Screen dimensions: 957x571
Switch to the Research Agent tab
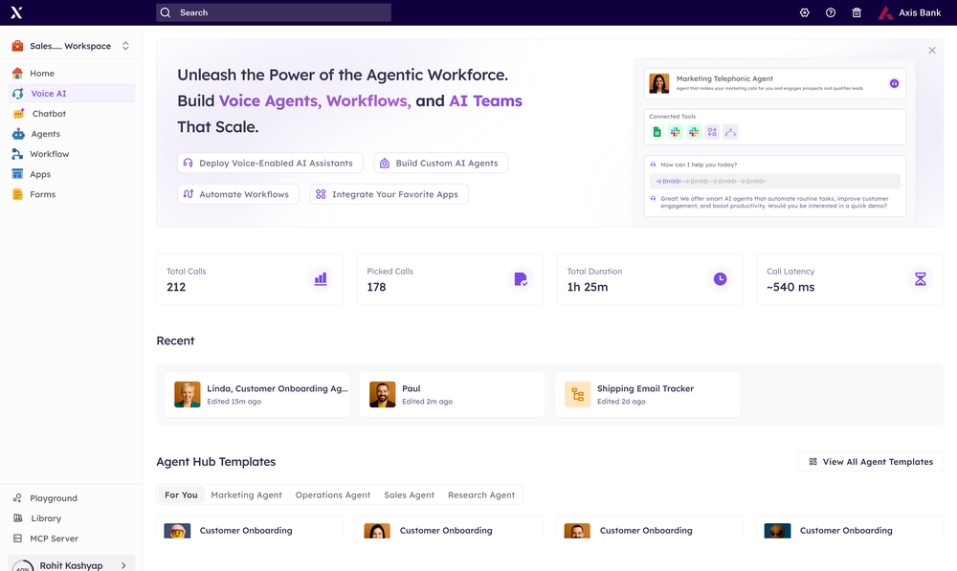(481, 494)
